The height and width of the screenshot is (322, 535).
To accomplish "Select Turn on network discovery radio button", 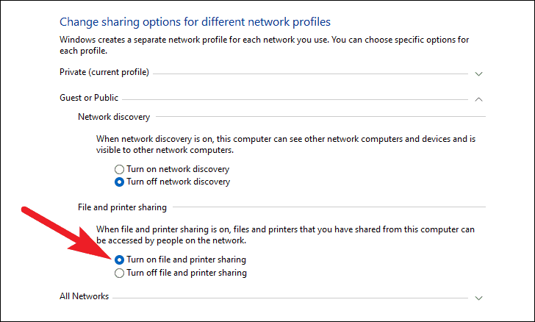I will click(121, 168).
